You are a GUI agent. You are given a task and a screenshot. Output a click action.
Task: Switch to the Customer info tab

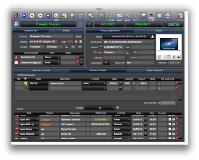[x=31, y=30]
